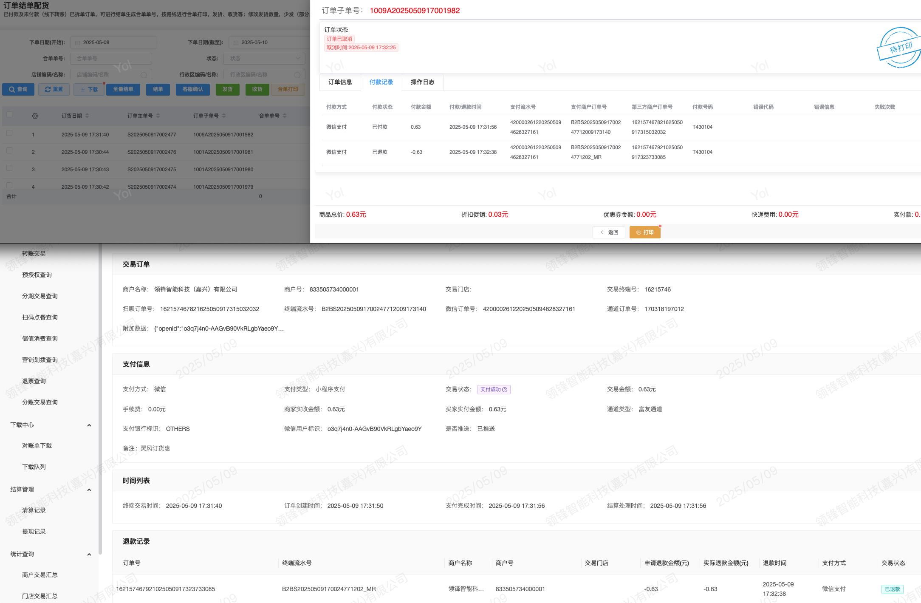Click the 返回 back button
921x603 pixels.
[x=609, y=232]
